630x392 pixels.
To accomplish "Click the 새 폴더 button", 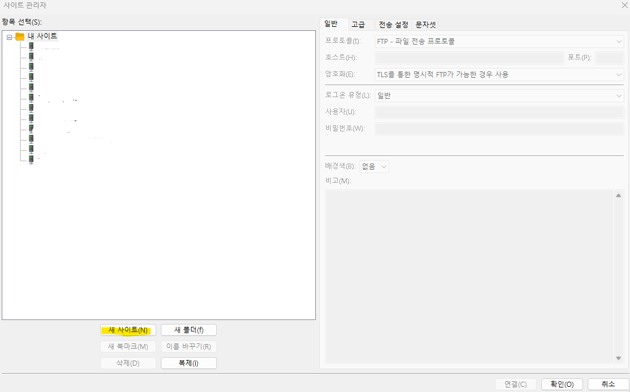I will click(188, 330).
